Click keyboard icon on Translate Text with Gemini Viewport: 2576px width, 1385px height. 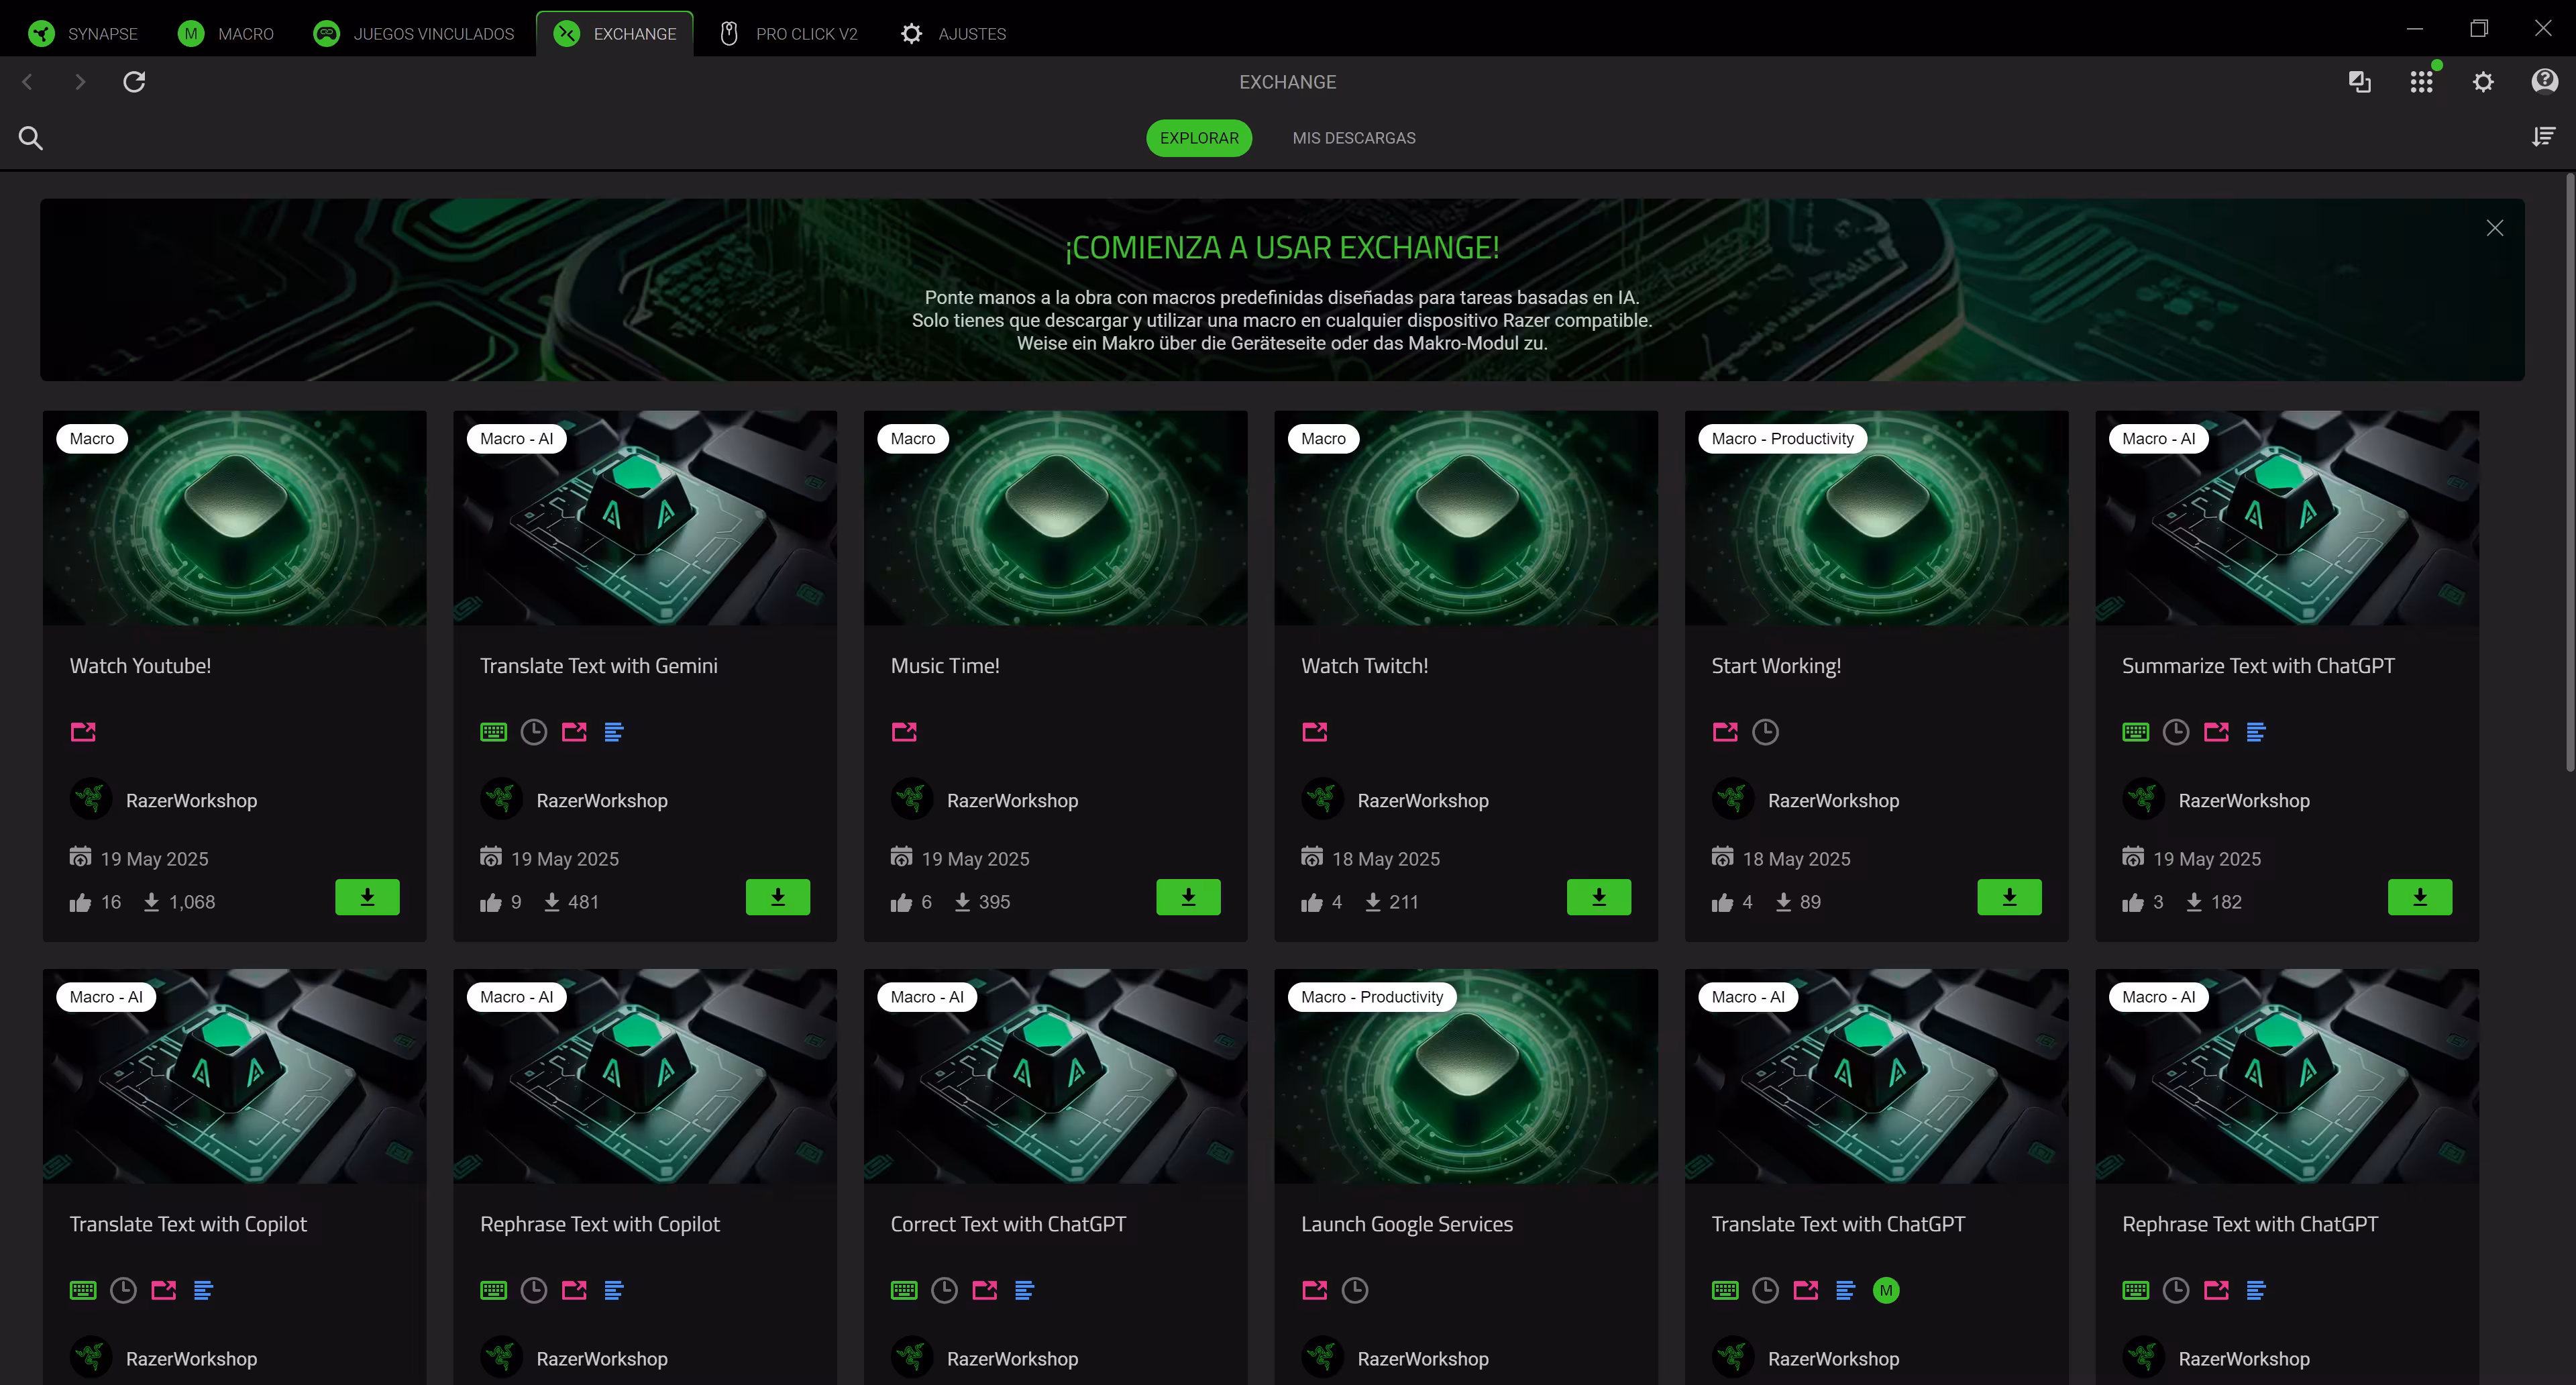point(493,732)
